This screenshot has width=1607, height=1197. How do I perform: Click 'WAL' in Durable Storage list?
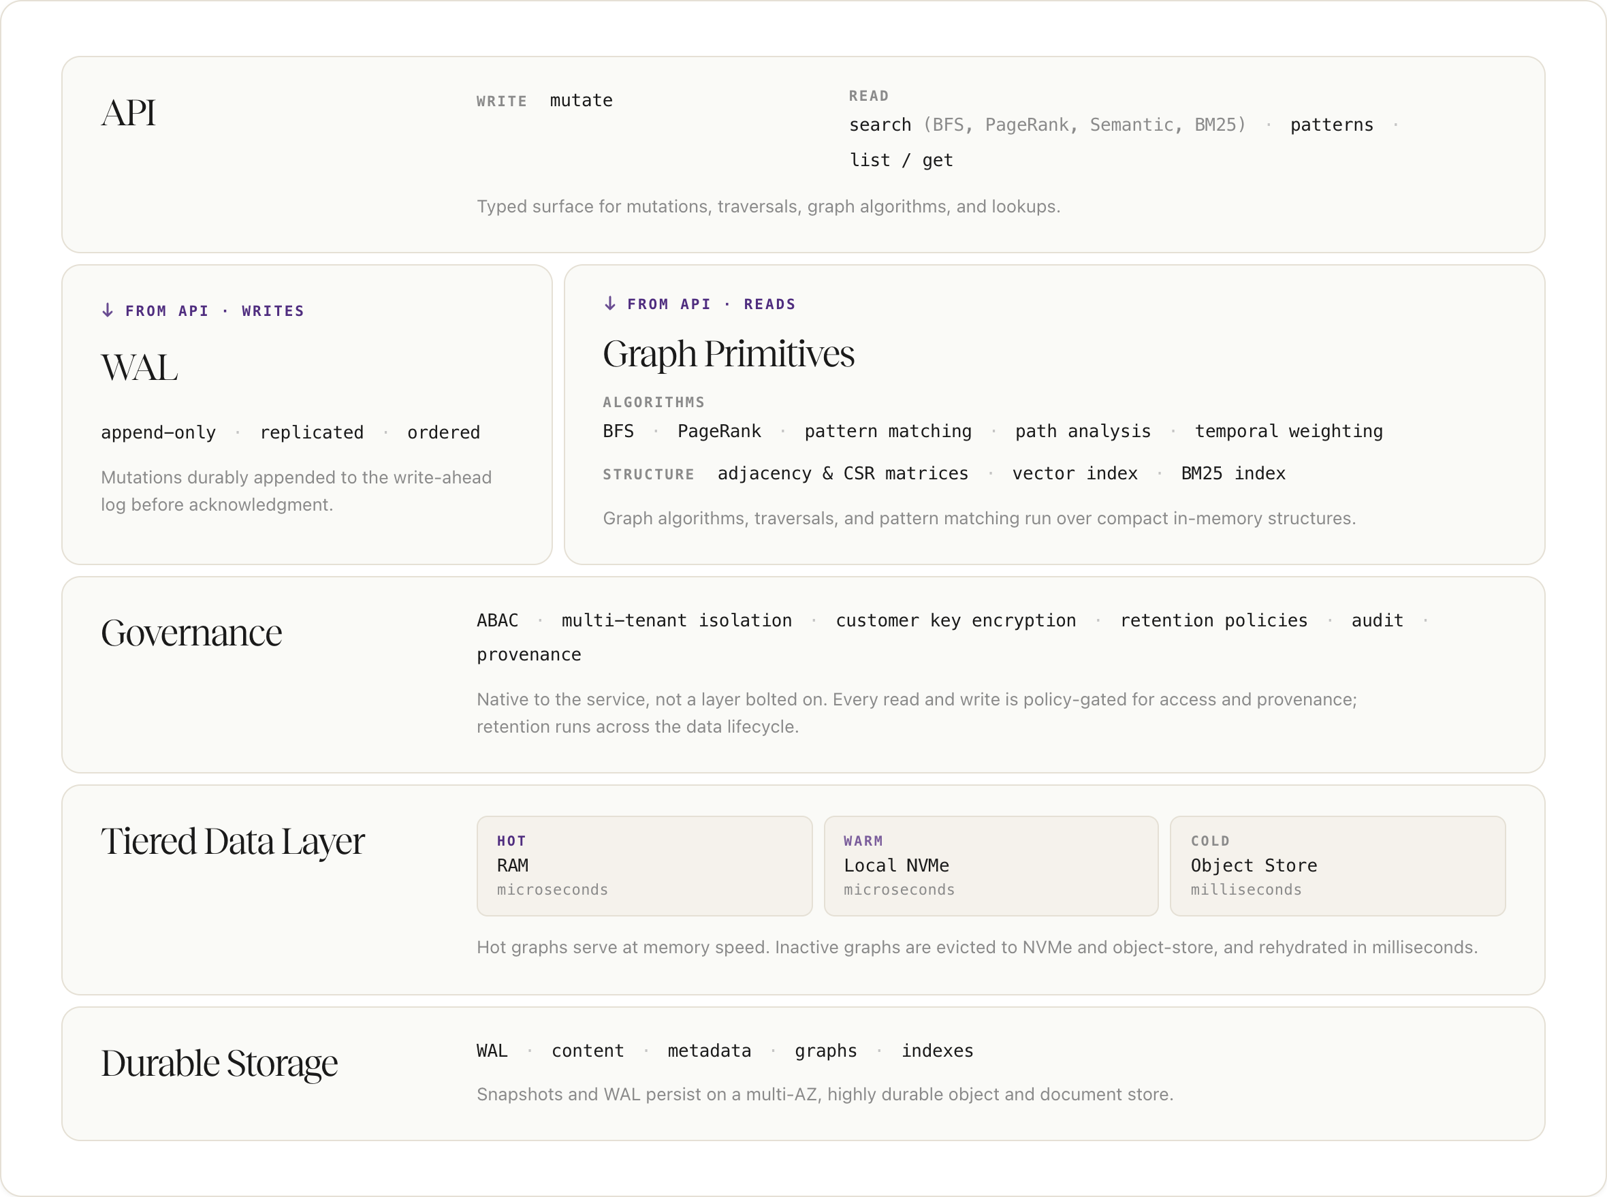[492, 1051]
